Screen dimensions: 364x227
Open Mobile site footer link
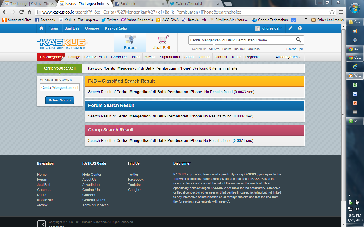[45, 200]
